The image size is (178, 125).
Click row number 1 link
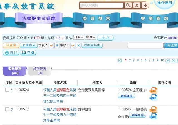[x=12, y=90]
